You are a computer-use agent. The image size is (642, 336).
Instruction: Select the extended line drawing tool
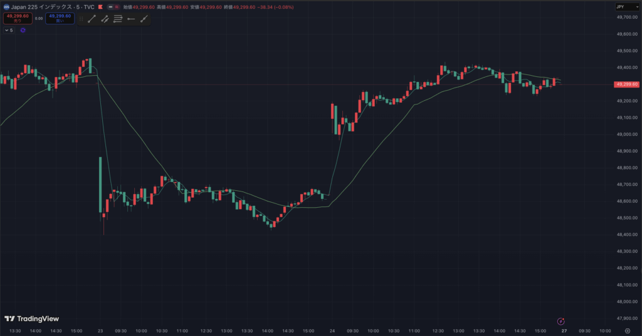(x=144, y=19)
